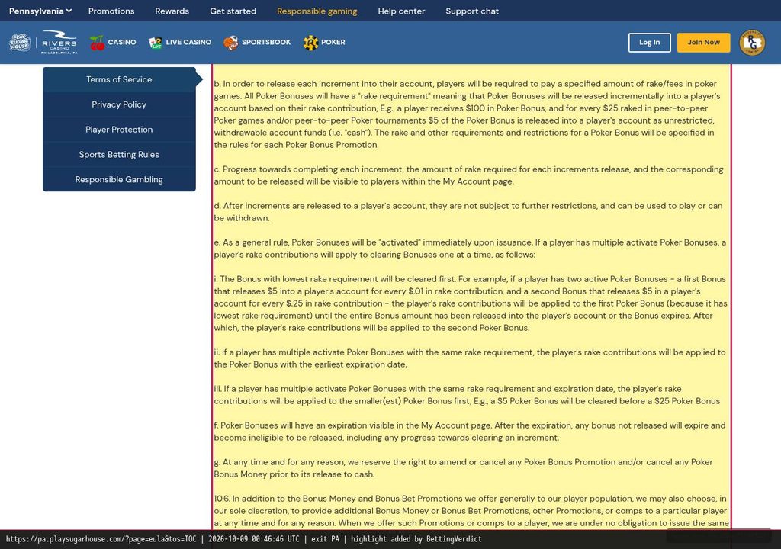Click the paragraph starting "ii. If a player has multiple"
The height and width of the screenshot is (549, 781).
(x=471, y=358)
